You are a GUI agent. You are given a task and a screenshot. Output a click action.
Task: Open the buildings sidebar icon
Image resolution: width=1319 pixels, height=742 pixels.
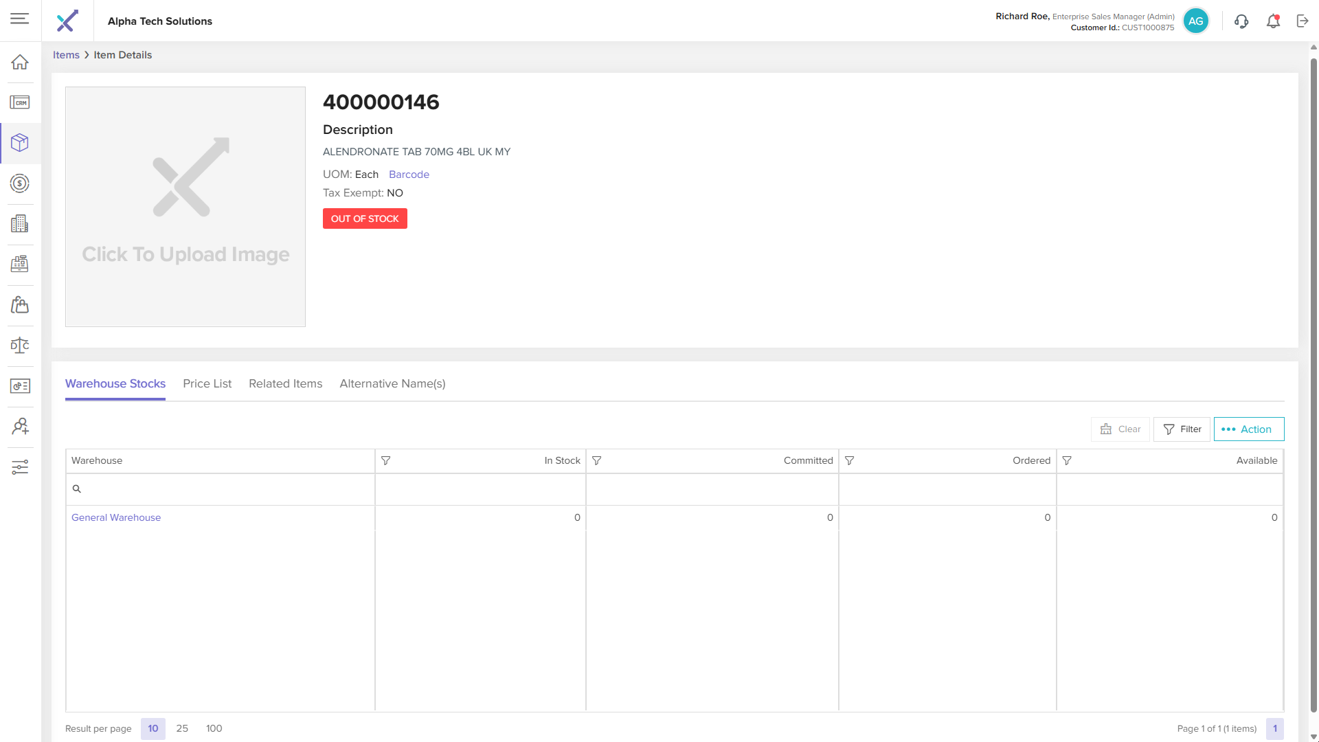tap(20, 224)
